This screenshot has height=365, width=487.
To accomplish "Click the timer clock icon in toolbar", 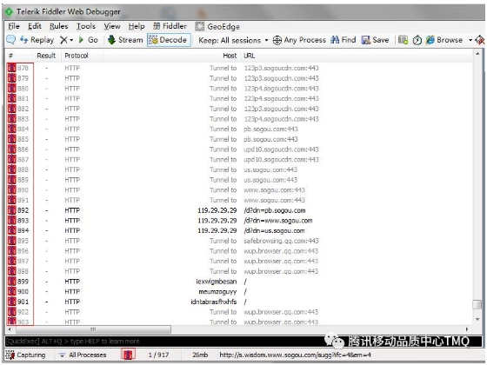I will (x=417, y=40).
